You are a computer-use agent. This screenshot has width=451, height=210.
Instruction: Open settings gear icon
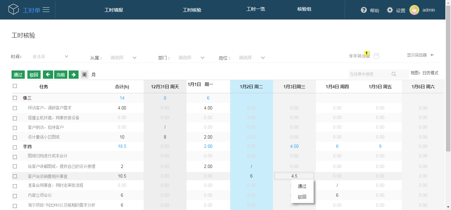tap(390, 10)
